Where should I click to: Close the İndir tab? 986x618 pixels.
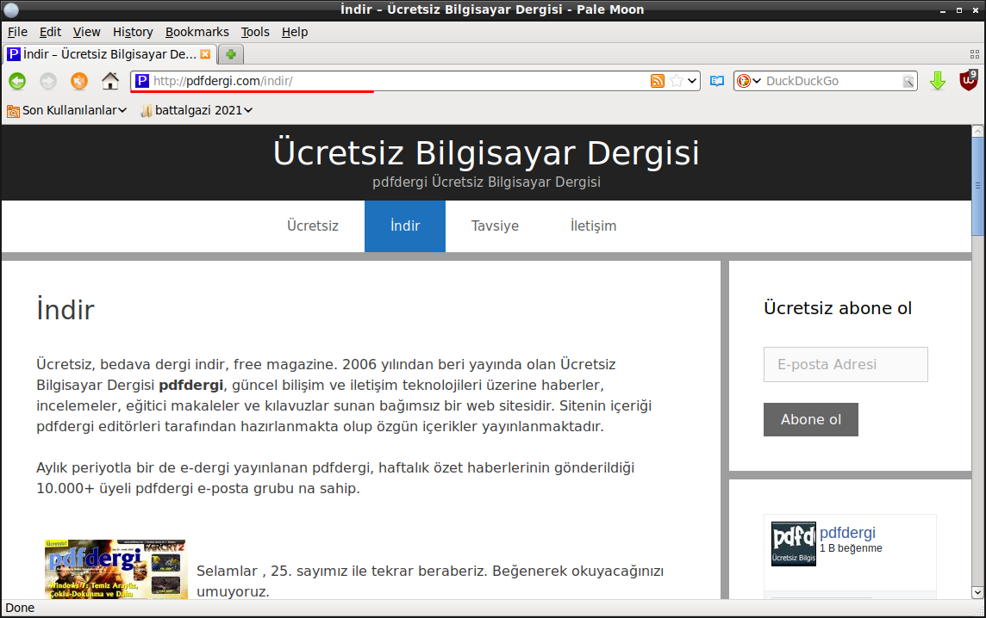(205, 54)
